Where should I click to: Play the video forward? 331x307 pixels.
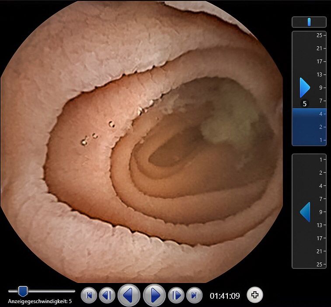(x=155, y=296)
